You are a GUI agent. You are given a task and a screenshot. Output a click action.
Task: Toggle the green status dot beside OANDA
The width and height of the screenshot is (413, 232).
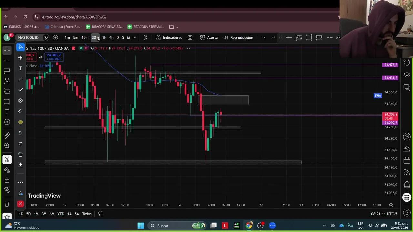tap(81, 48)
